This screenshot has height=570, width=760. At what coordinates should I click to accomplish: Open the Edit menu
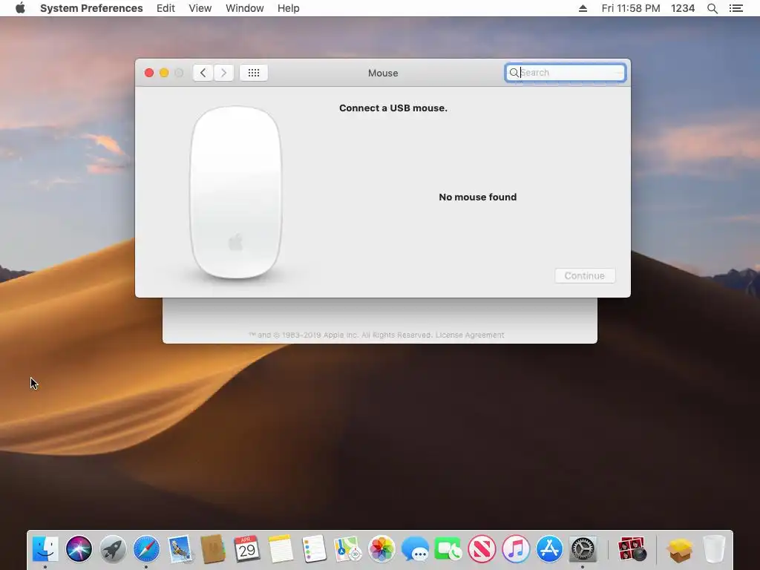click(166, 8)
